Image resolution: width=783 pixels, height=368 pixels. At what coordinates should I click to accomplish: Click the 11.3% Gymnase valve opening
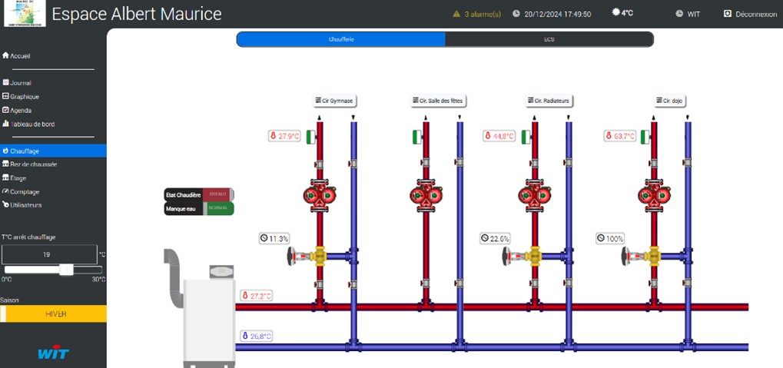click(274, 239)
